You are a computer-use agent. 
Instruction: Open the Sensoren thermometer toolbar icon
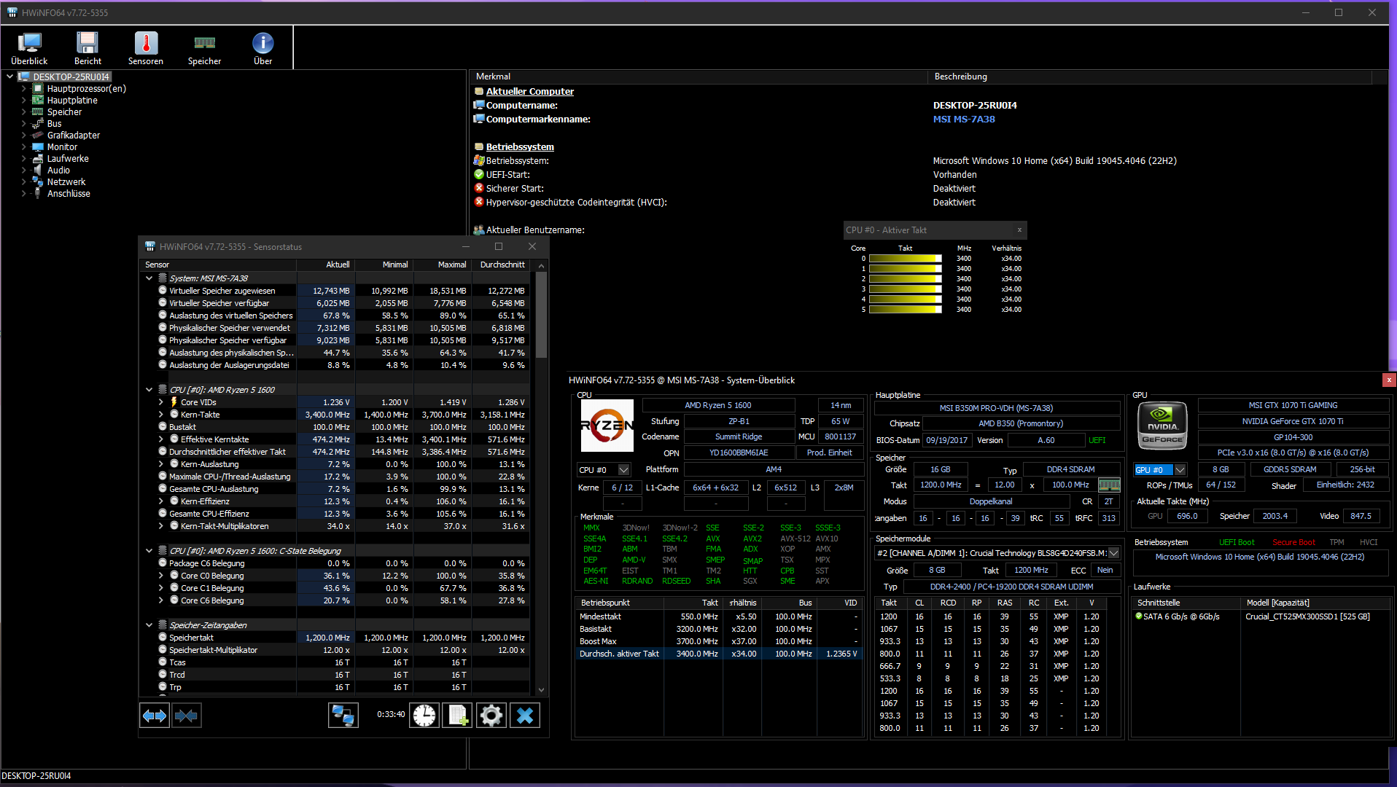click(146, 48)
